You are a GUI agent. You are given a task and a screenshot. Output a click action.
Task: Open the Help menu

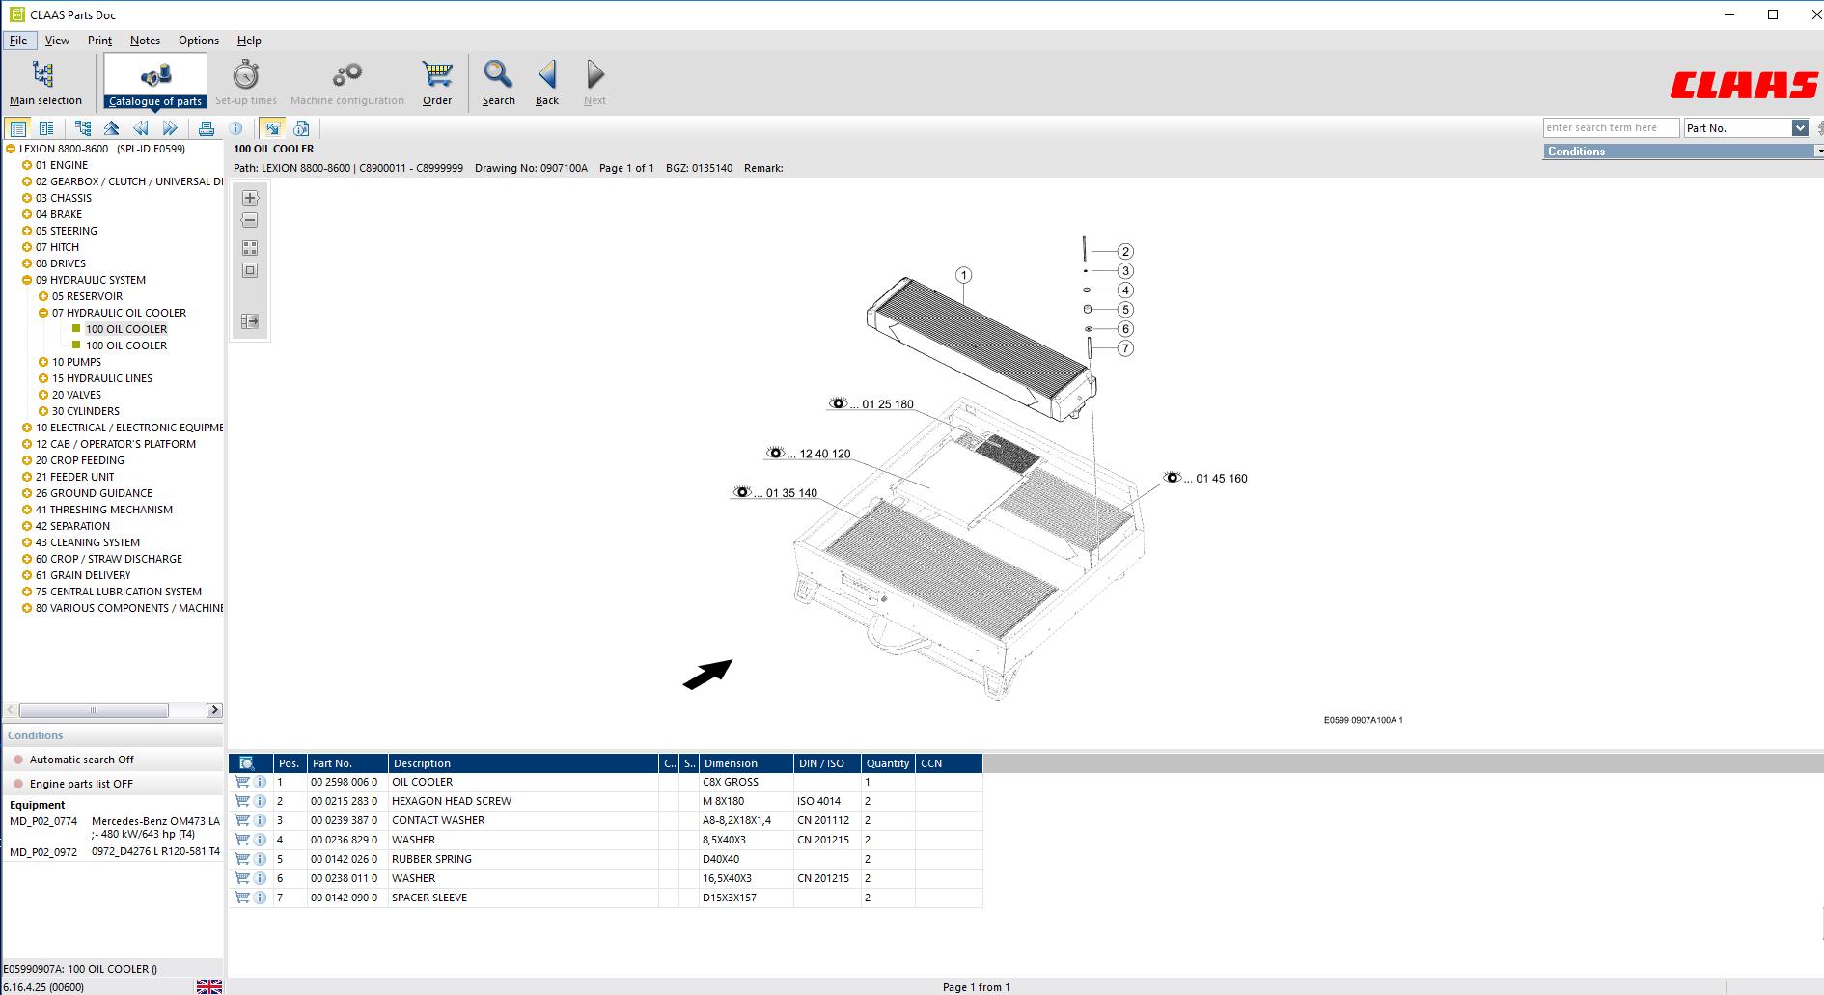point(249,41)
